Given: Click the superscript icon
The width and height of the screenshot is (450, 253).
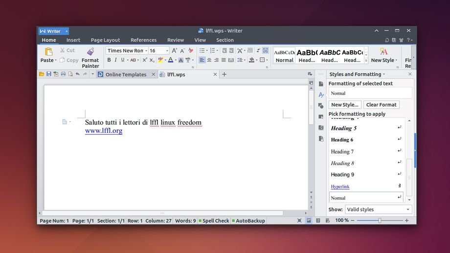Looking at the screenshot, I should (x=145, y=60).
